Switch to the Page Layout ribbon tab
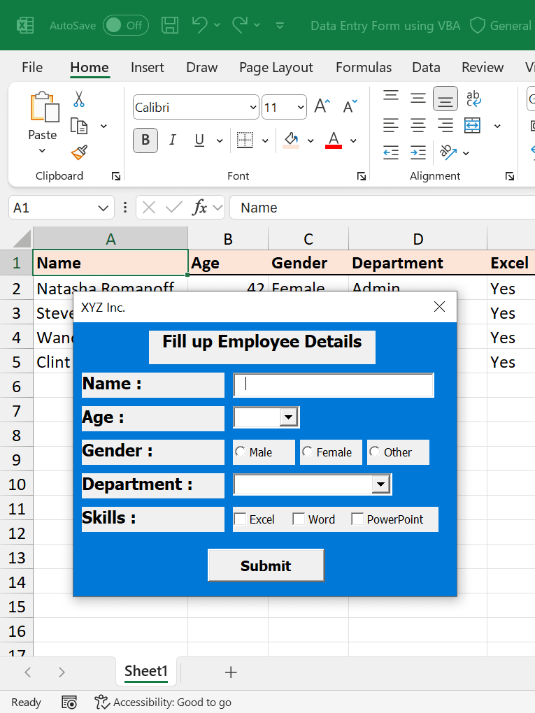This screenshot has width=535, height=713. (x=276, y=67)
